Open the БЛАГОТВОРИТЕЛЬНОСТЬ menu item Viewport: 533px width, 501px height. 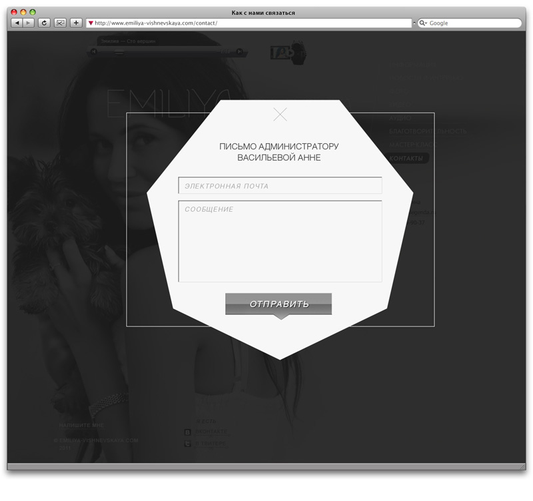(x=428, y=131)
